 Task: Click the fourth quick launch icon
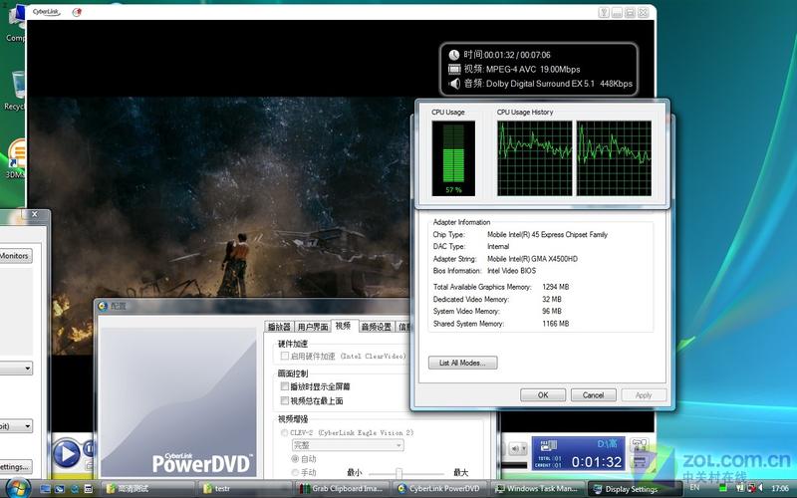coord(88,489)
